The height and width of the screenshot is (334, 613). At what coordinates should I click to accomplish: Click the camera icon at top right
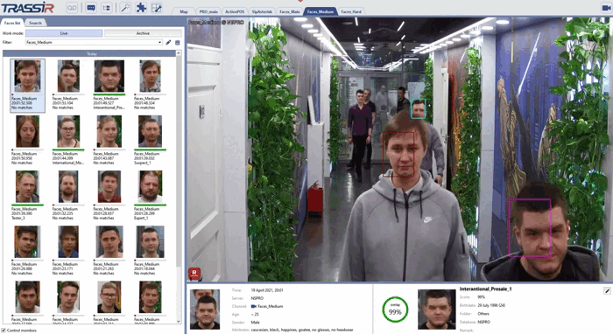tap(606, 7)
